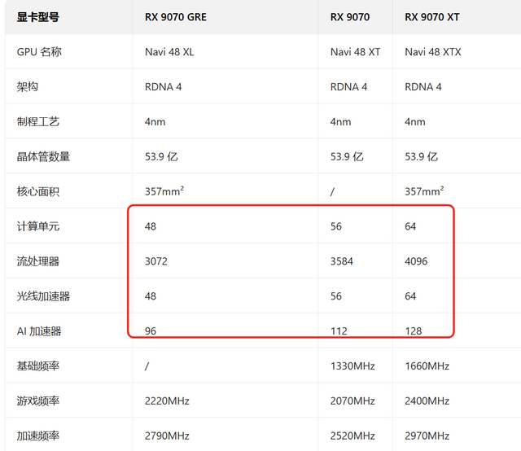Click the 112 AI accelerators value
The width and height of the screenshot is (521, 451).
coord(339,331)
